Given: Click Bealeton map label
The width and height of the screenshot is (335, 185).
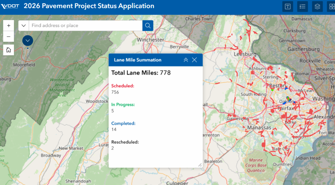Looking at the screenshot, I should pyautogui.click(x=213, y=161).
